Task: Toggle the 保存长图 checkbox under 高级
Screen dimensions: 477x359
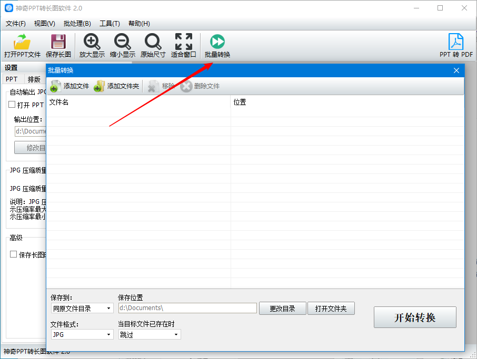Action: [x=13, y=254]
